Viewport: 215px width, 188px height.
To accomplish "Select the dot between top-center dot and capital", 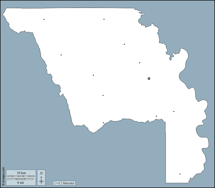I will 124,44.
